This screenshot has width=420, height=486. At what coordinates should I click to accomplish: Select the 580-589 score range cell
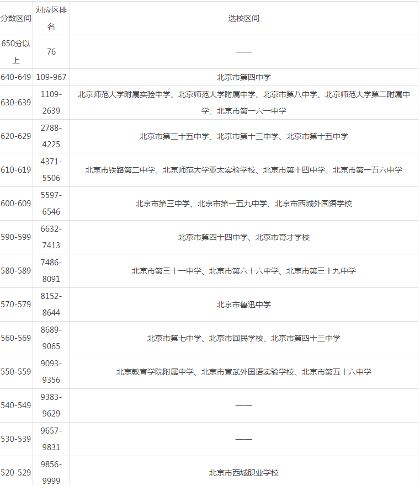pos(16,271)
